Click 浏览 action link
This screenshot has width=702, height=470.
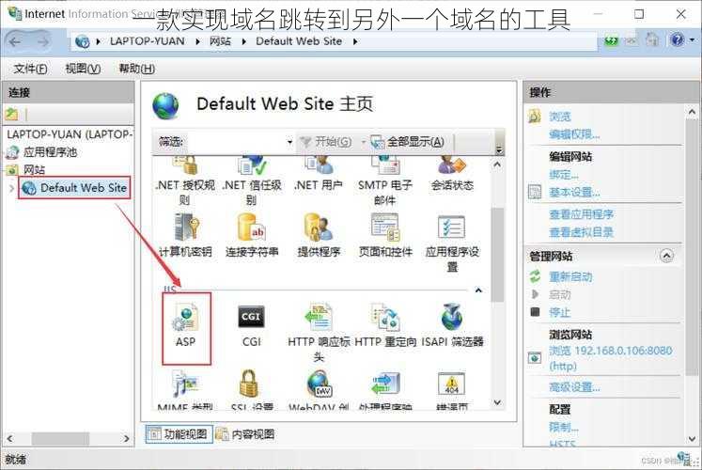coord(560,117)
